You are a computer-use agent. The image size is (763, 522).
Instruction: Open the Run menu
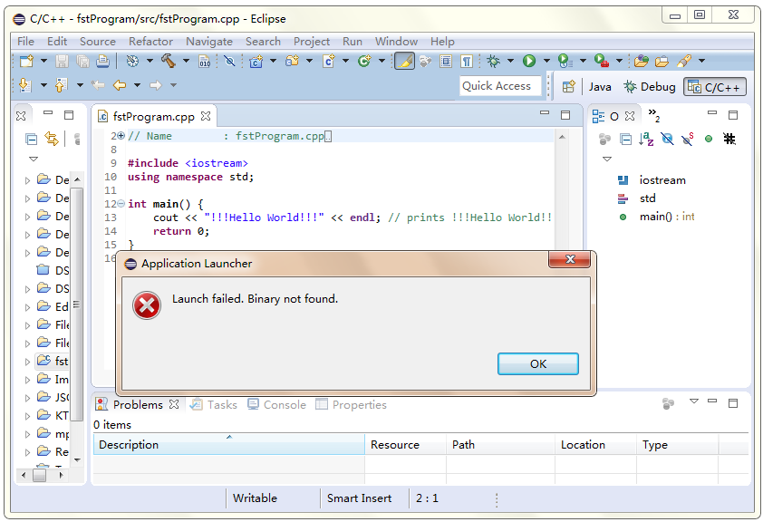353,42
